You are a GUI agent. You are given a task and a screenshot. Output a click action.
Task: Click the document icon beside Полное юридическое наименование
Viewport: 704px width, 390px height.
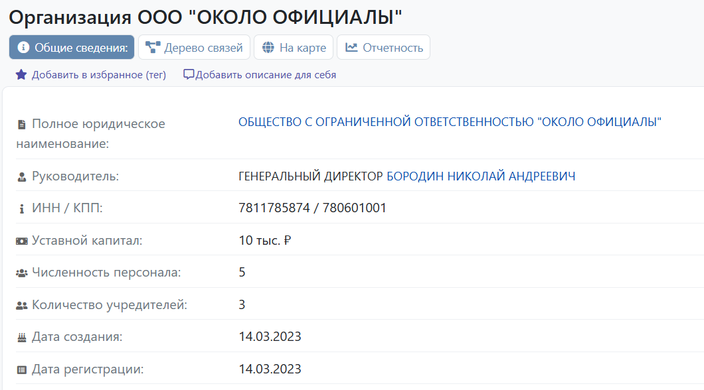pyautogui.click(x=21, y=124)
